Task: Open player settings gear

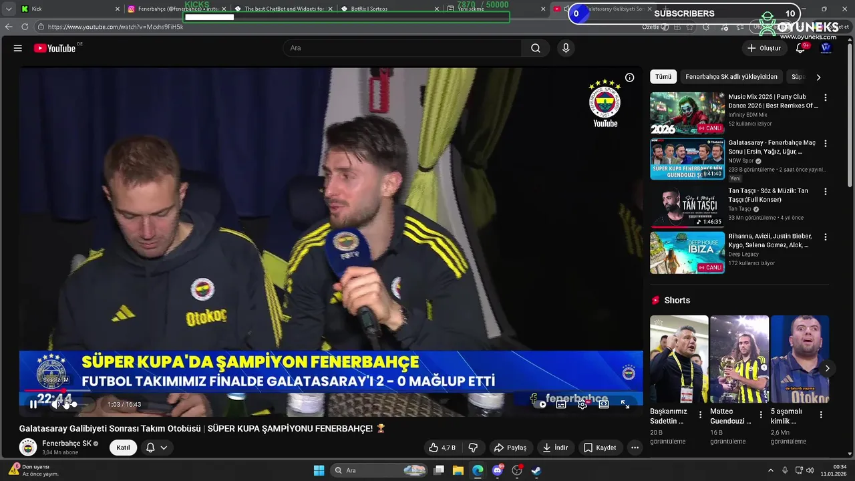Action: click(x=582, y=404)
